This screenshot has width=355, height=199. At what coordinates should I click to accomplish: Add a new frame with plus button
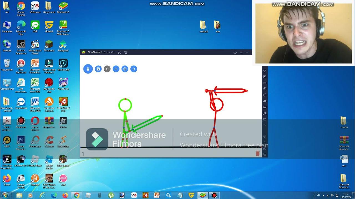tap(116, 69)
